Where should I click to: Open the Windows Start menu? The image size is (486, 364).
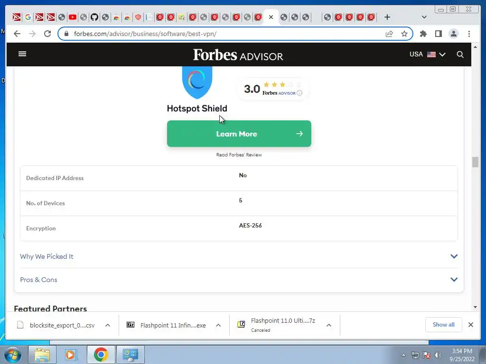tap(13, 355)
